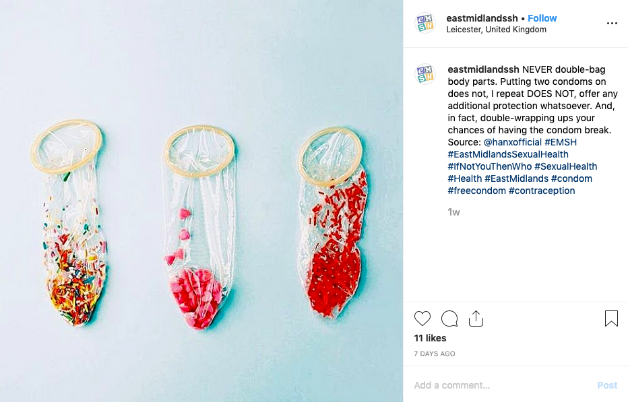Image resolution: width=628 pixels, height=402 pixels.
Task: Open #freecondom hashtag
Action: 476,191
